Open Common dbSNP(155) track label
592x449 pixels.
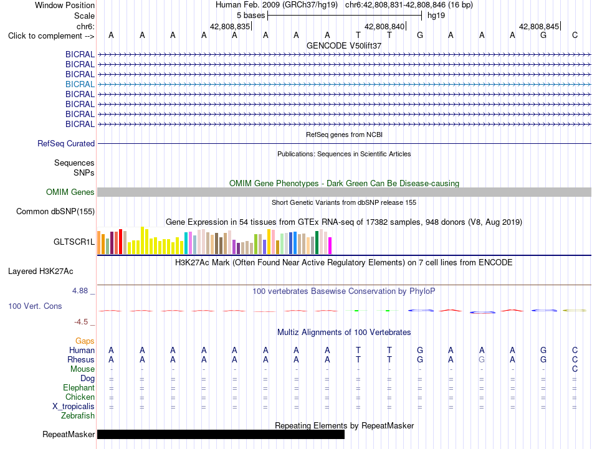pos(55,211)
